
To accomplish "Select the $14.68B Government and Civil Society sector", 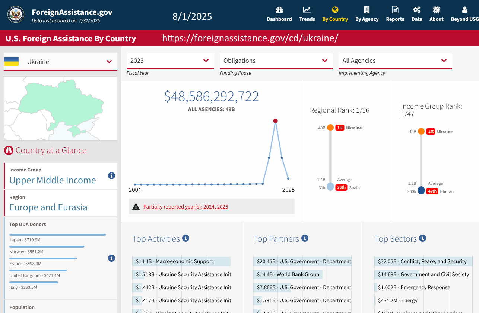I will tap(424, 274).
